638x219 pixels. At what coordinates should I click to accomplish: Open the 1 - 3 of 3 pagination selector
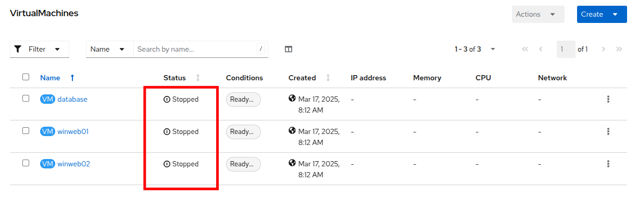coord(474,49)
